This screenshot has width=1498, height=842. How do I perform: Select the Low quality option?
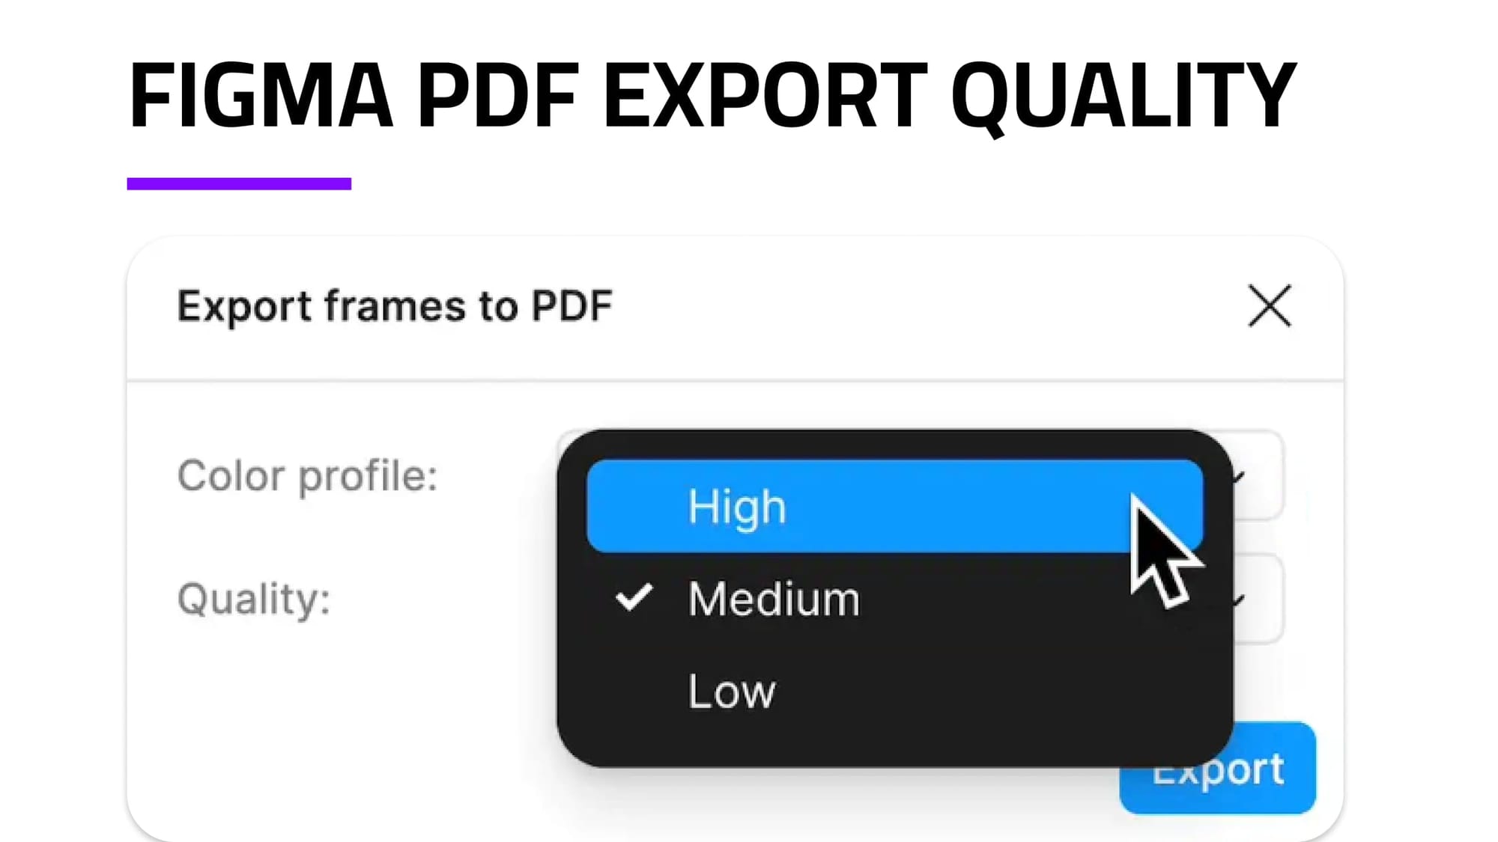[x=730, y=690]
